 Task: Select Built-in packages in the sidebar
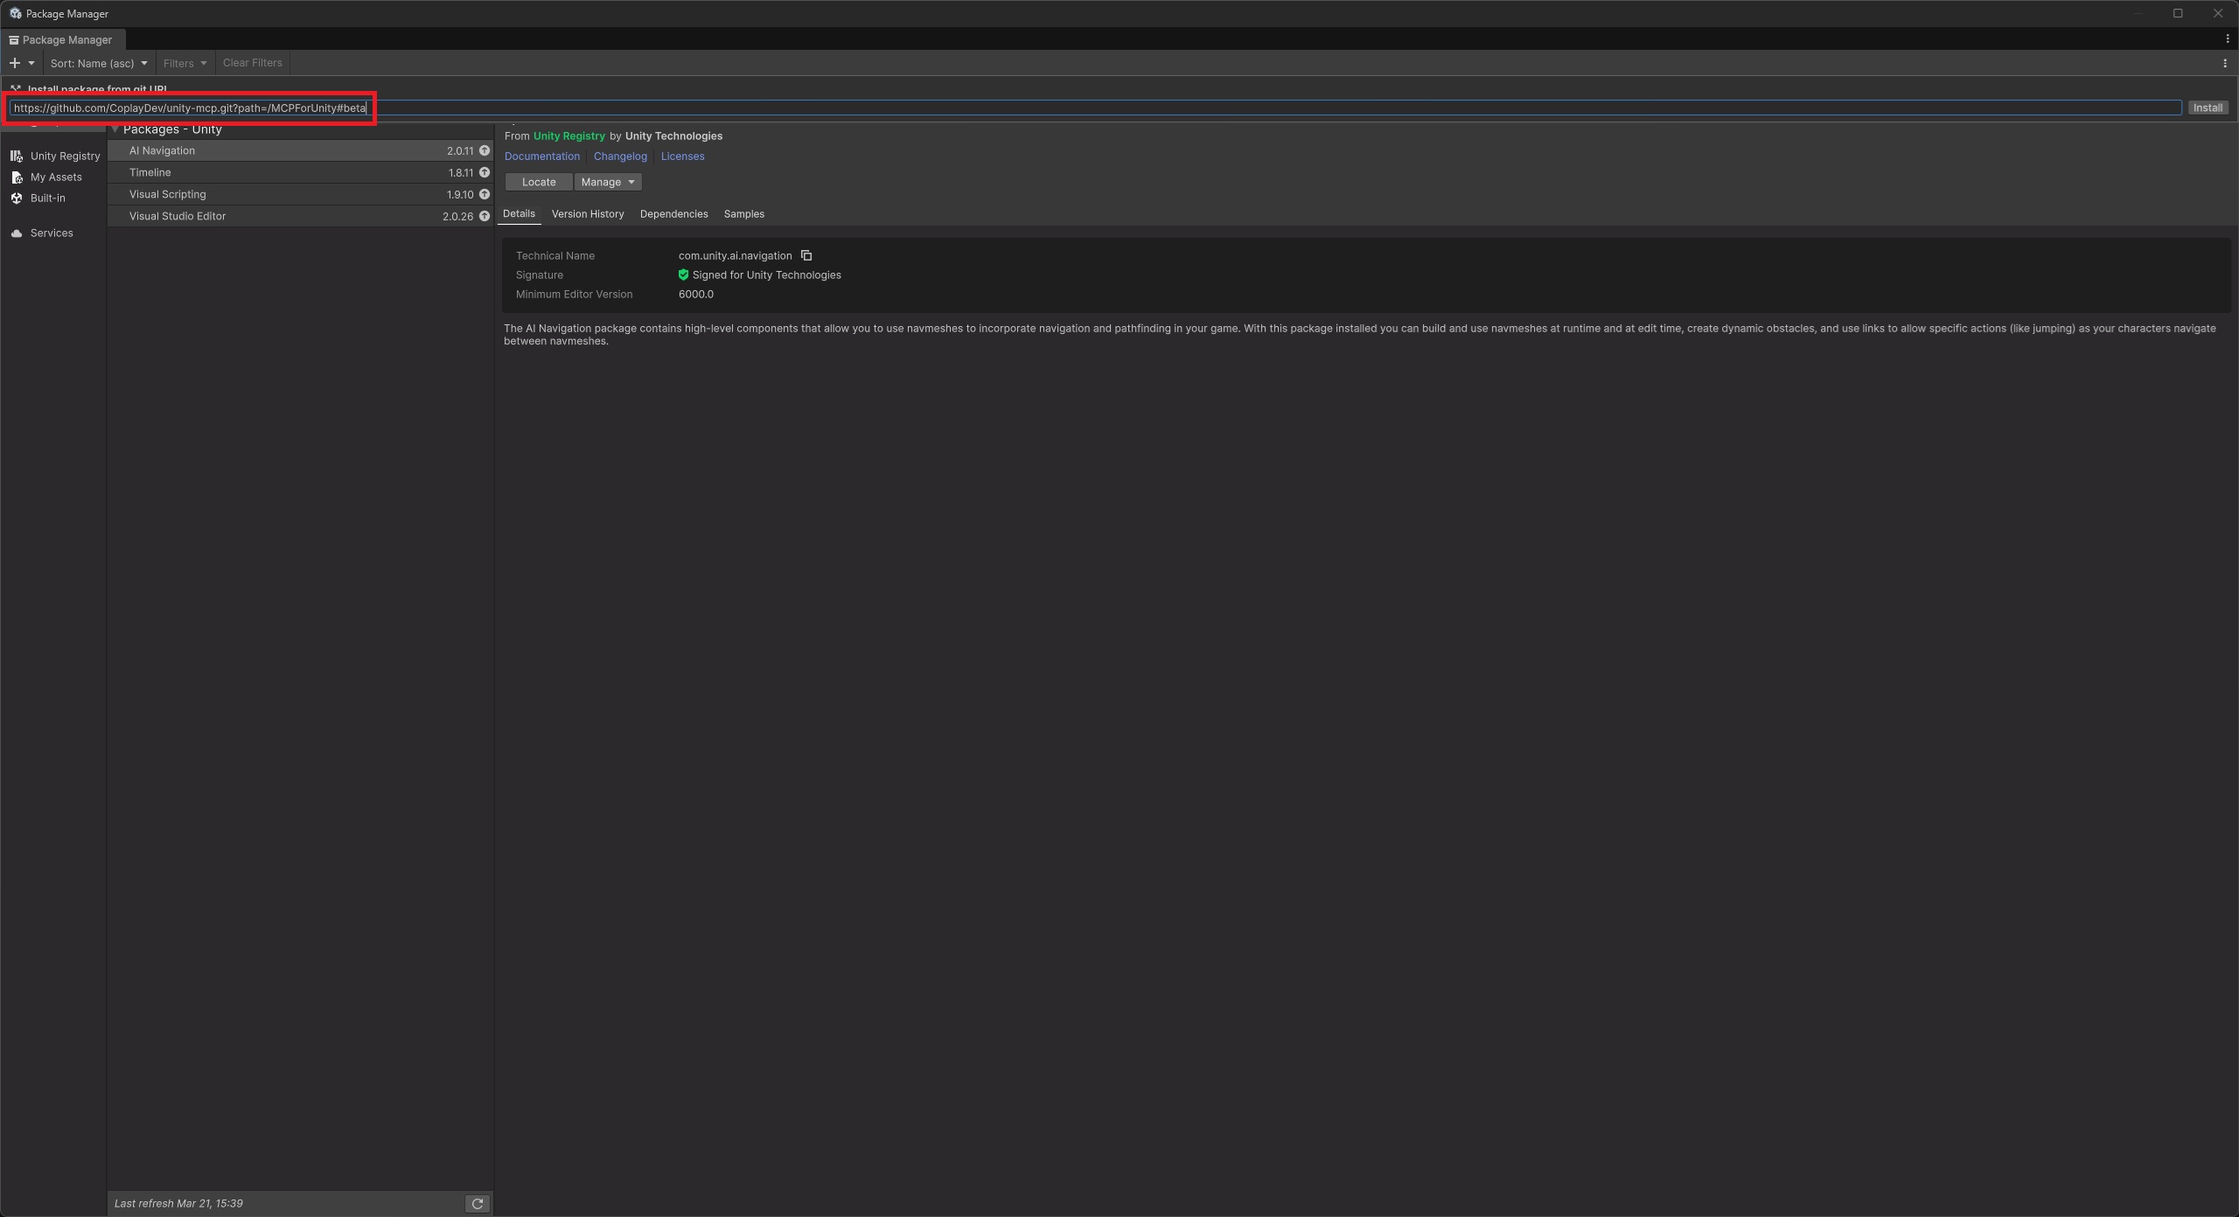[47, 198]
